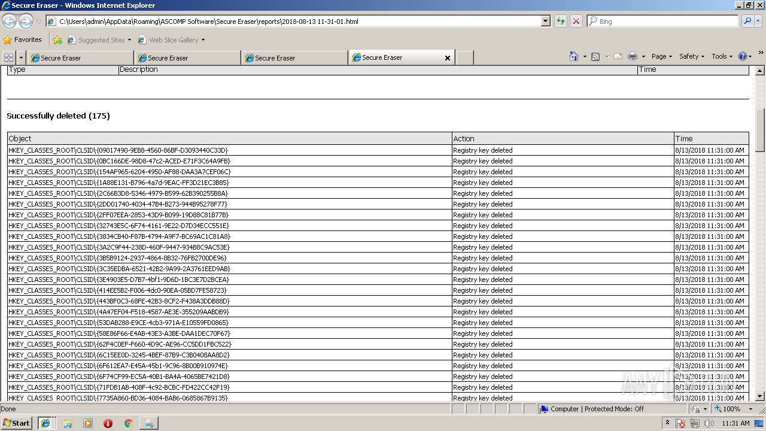
Task: Click Add to Favorites Bar icon
Action: [57, 40]
